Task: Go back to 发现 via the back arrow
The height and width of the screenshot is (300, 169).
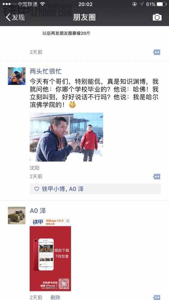Action: 8,17
